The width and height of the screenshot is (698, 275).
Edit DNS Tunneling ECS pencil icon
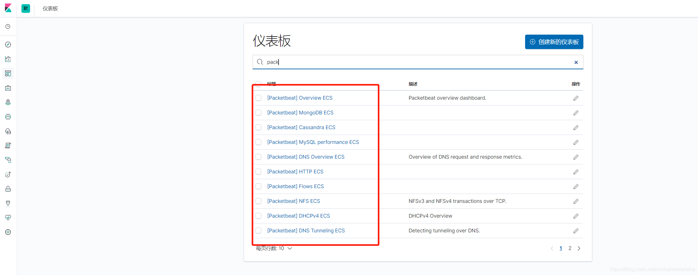coord(576,231)
